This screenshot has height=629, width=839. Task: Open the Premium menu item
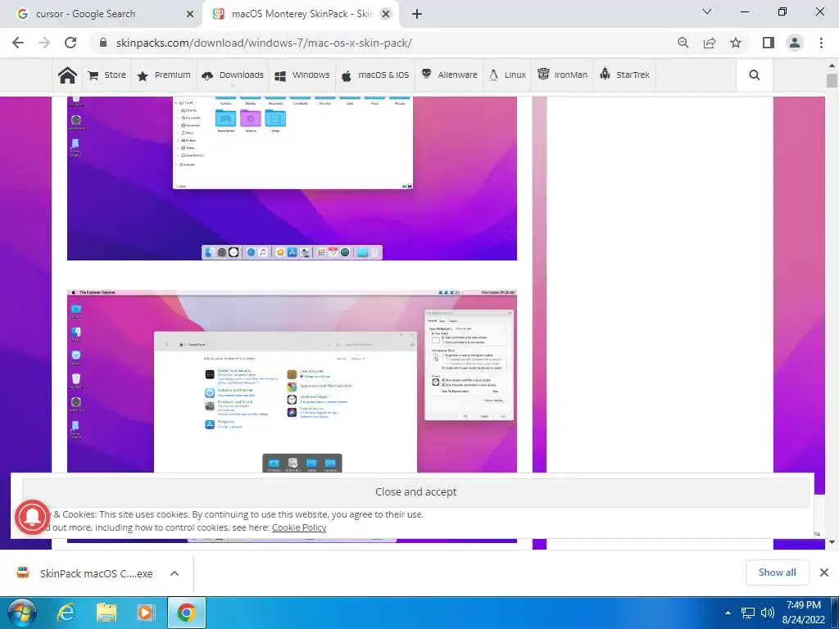[164, 75]
